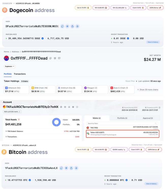Copy the 0xffFFfF...FFFFDead address
Screen dimensions: 165x190
coord(51,58)
